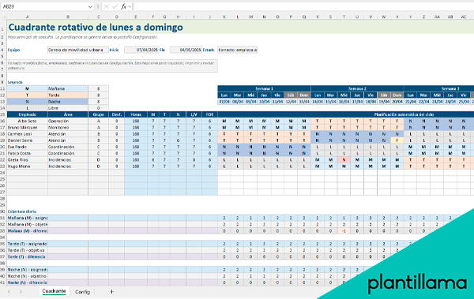Click the previous sheet navigation arrow
The height and width of the screenshot is (299, 474).
pyautogui.click(x=9, y=292)
